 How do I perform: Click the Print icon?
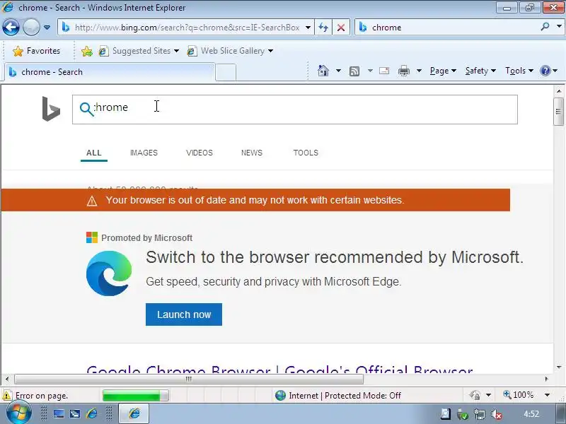coord(403,71)
